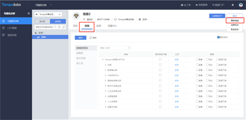Open the grid menu icon beside 可视化分析 header
Image resolution: width=246 pixels, height=120 pixels.
pos(28,14)
